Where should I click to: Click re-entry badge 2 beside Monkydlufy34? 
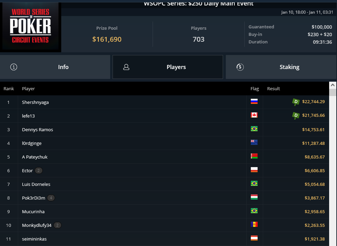coord(57,225)
